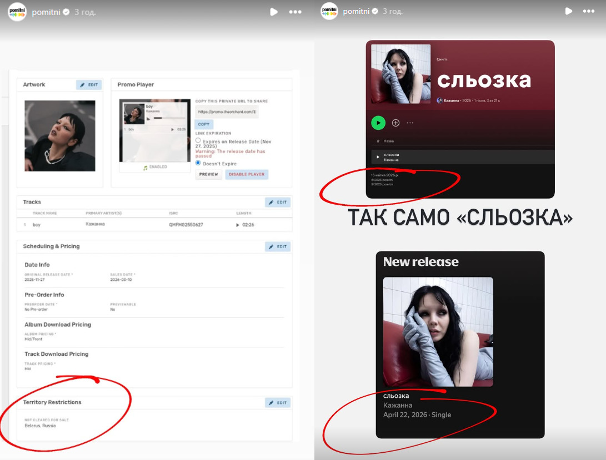
Task: Play the left pomitni story
Action: [274, 12]
